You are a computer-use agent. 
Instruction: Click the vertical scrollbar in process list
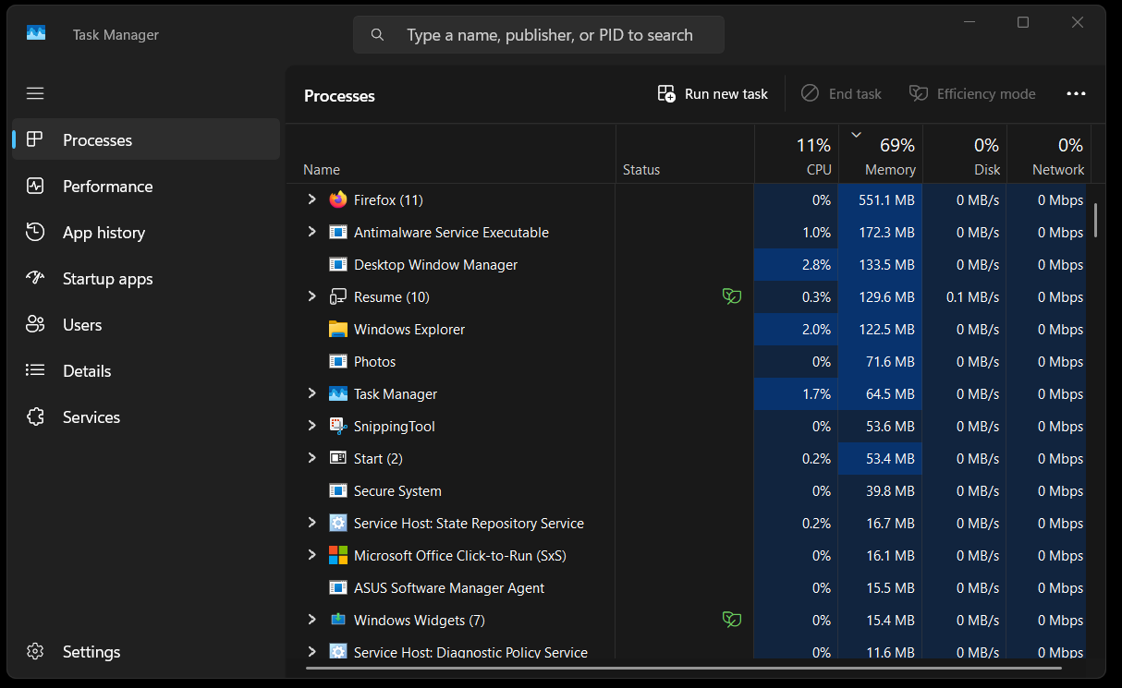(1095, 220)
